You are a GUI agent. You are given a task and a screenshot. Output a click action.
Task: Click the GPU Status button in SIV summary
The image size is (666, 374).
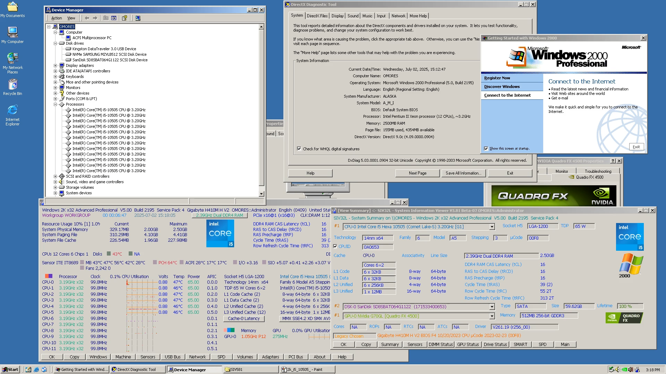(468, 345)
